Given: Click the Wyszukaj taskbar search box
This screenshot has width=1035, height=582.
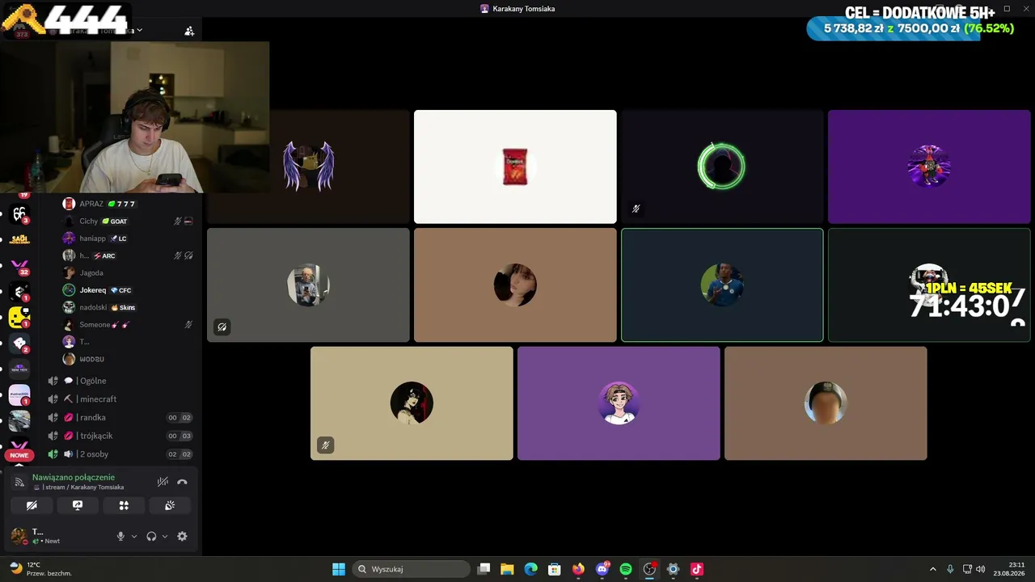Looking at the screenshot, I should tap(411, 569).
